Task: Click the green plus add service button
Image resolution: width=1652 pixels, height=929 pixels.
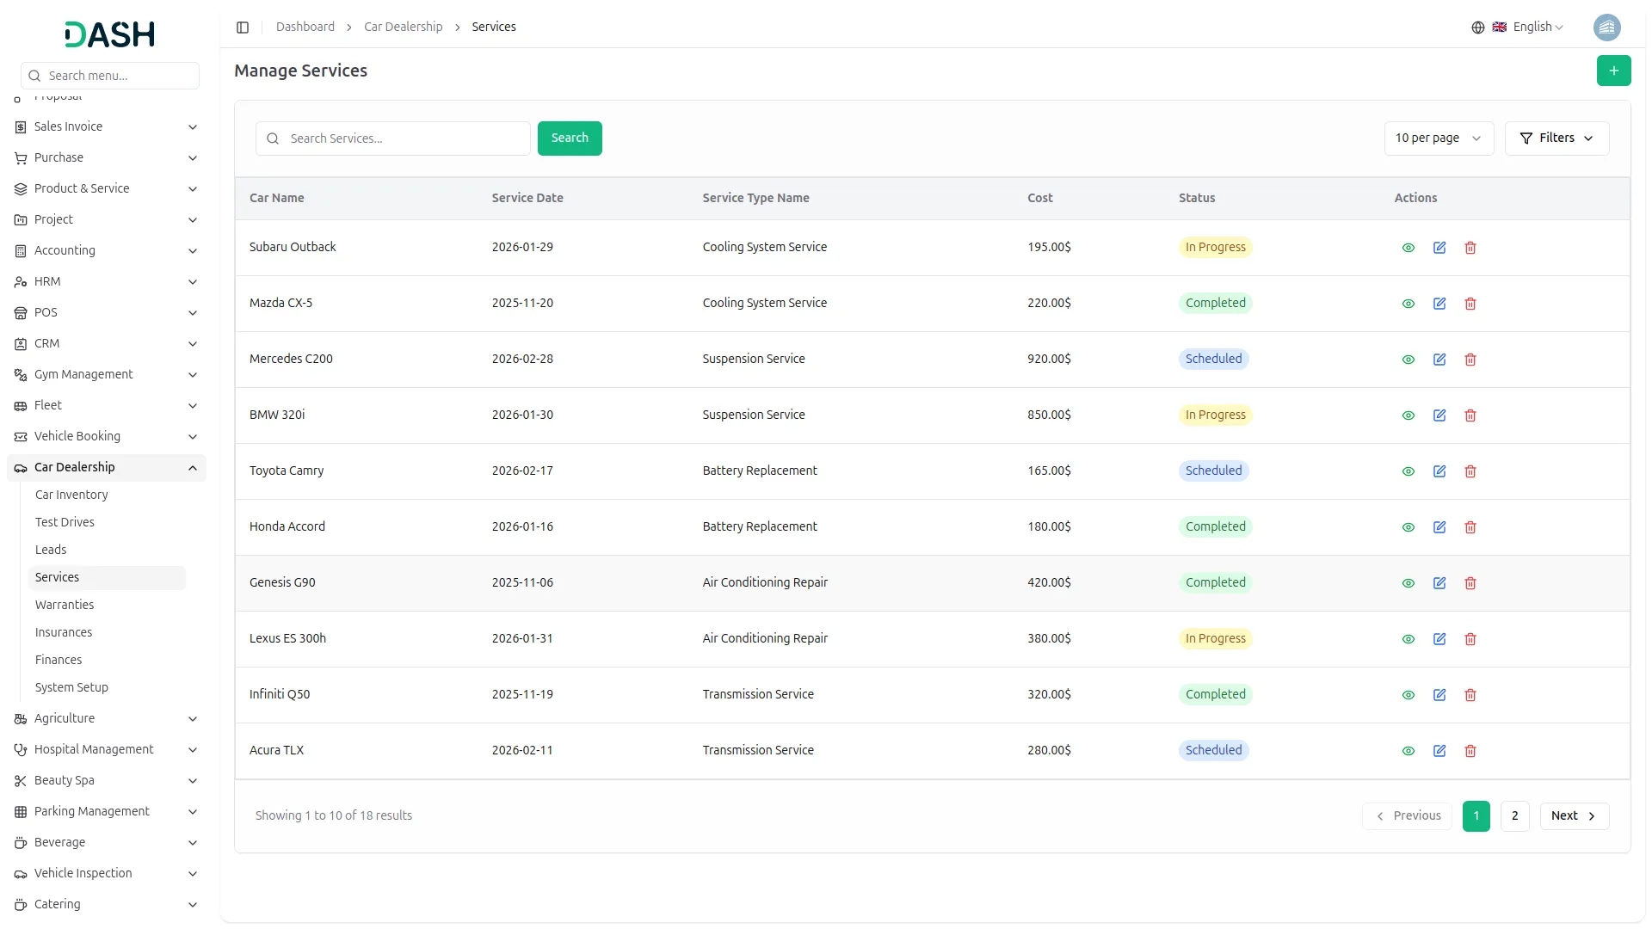Action: click(1612, 71)
